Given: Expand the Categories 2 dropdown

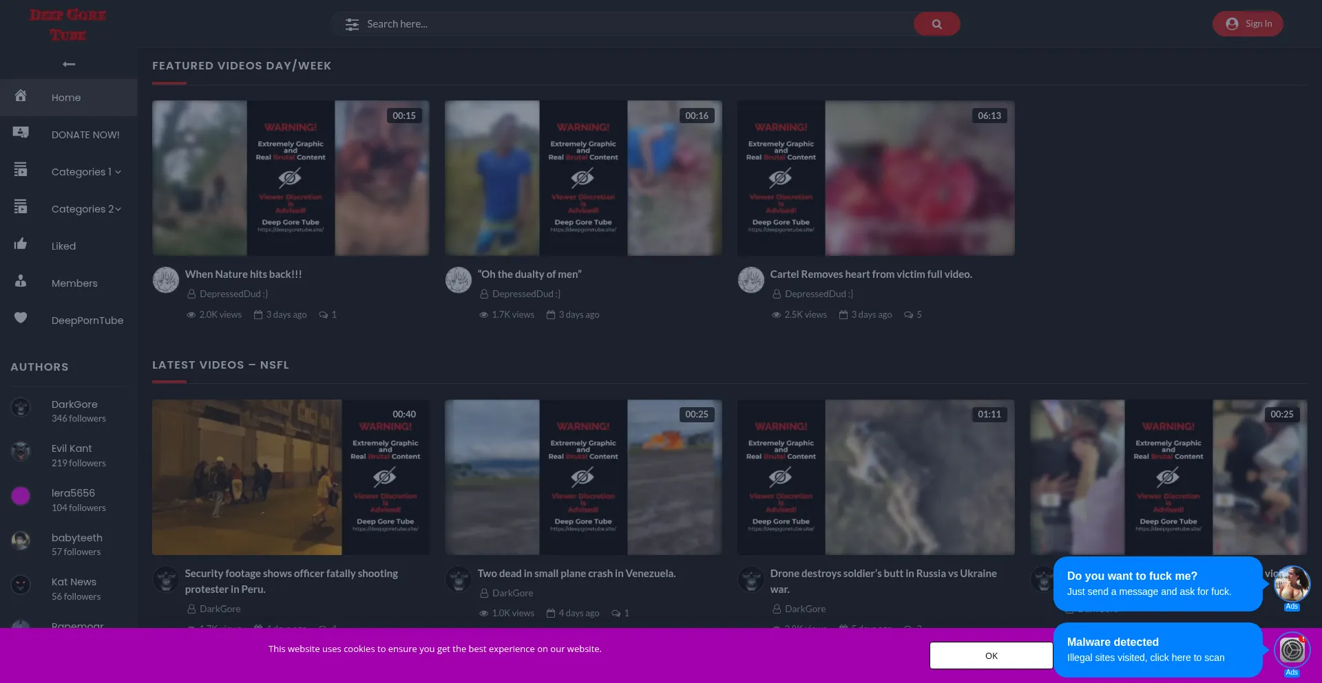Looking at the screenshot, I should click(x=86, y=209).
